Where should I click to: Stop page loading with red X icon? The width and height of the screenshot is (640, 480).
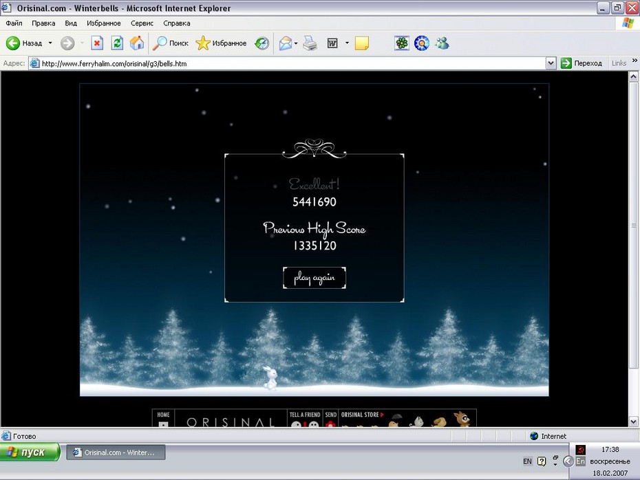point(97,43)
